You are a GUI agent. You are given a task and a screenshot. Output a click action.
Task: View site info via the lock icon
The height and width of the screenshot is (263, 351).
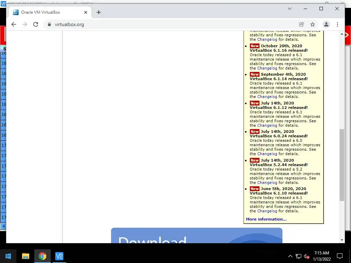pyautogui.click(x=49, y=24)
